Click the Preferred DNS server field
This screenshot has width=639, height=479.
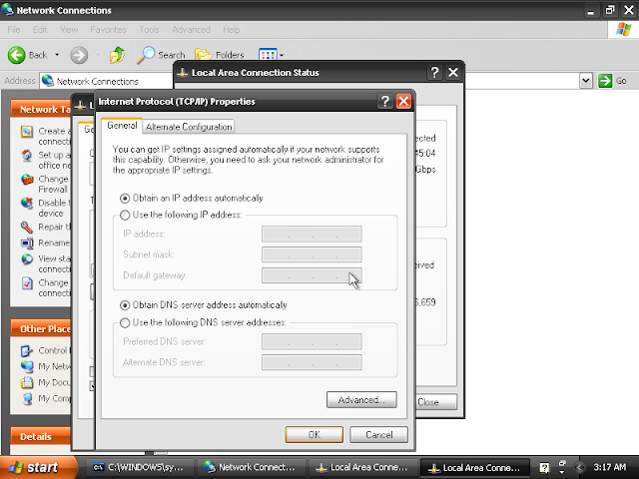312,341
